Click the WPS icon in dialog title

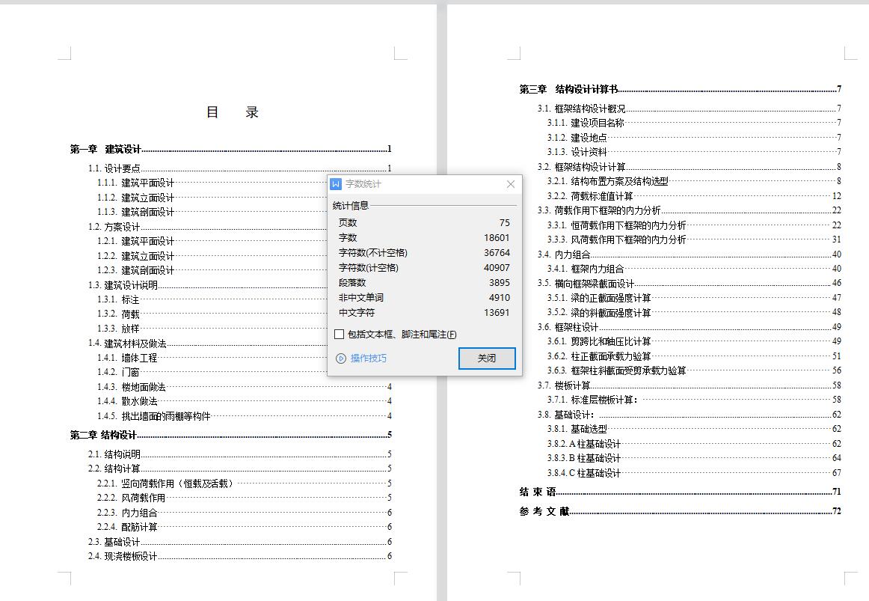[336, 184]
